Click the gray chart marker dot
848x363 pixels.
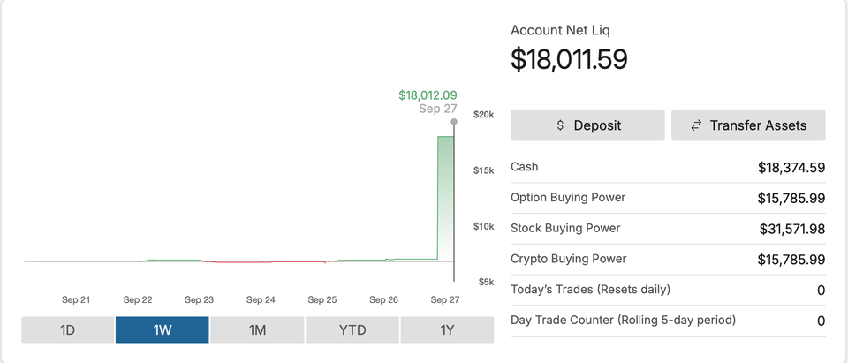coord(454,122)
